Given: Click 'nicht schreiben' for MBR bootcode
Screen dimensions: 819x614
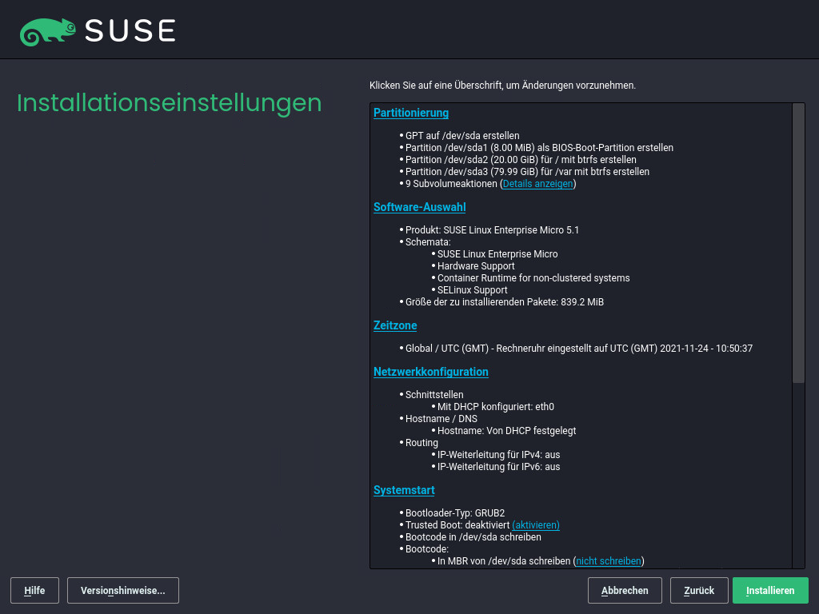Looking at the screenshot, I should (608, 560).
